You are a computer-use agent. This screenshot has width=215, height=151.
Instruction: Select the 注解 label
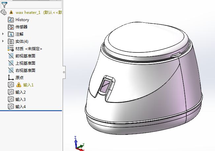pyautogui.click(x=19, y=34)
